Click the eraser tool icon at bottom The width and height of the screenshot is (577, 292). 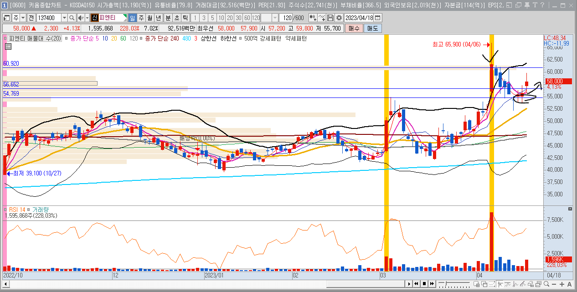[x=531, y=284]
